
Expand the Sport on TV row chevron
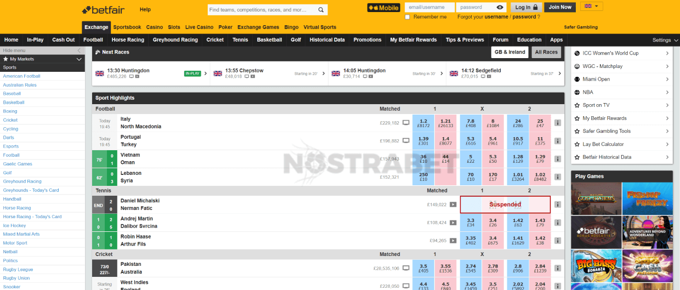click(667, 105)
